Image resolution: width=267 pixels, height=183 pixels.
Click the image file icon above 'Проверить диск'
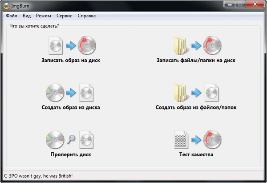point(86,140)
